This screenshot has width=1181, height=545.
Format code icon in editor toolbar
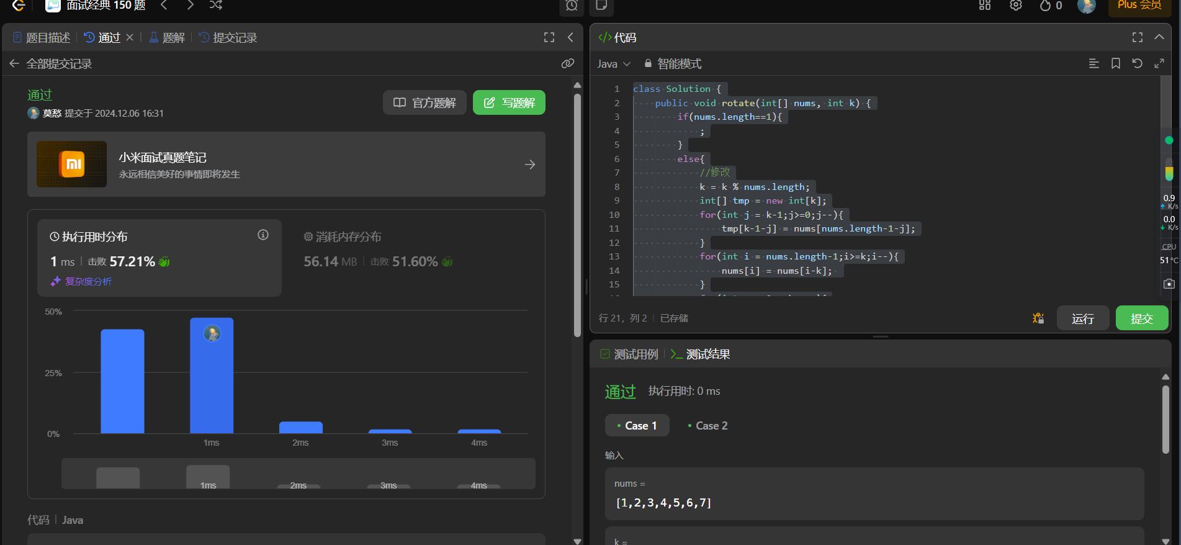tap(1094, 63)
